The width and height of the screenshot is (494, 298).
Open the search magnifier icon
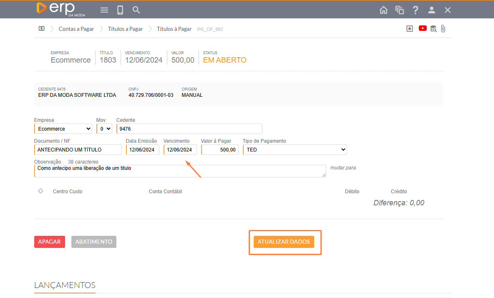click(x=136, y=10)
